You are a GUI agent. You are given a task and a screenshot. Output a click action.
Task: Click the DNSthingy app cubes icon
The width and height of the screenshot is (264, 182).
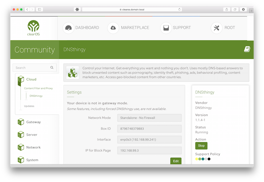[73, 73]
